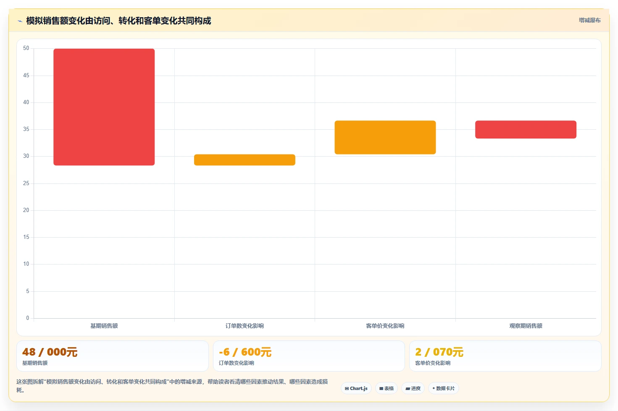Click the 客单价变化影响 x-axis label
Screen dimensions: 618x411
tap(385, 326)
